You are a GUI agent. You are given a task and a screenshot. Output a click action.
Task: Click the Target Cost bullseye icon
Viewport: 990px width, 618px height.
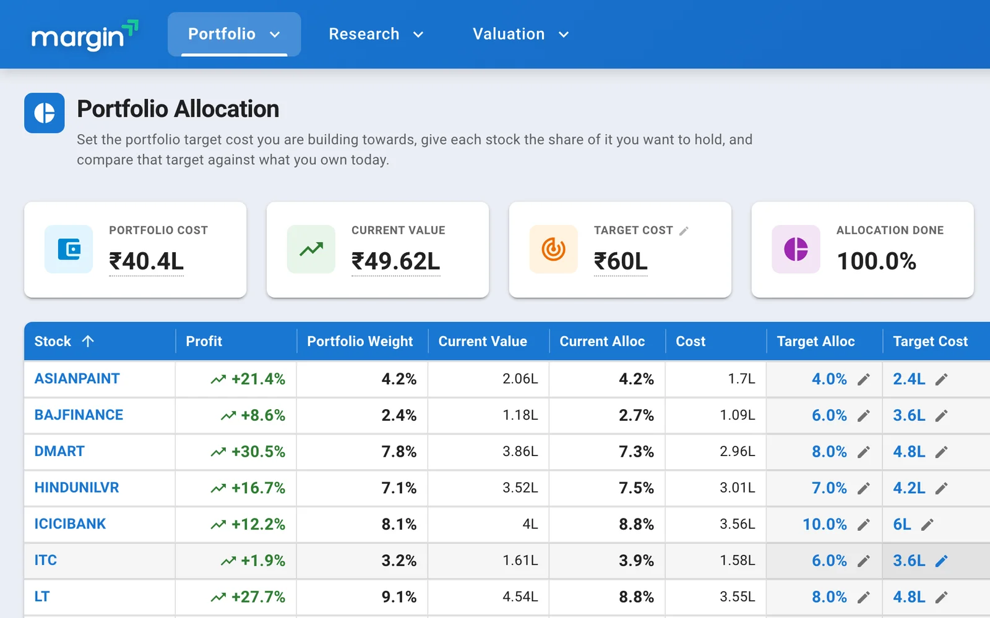coord(554,249)
